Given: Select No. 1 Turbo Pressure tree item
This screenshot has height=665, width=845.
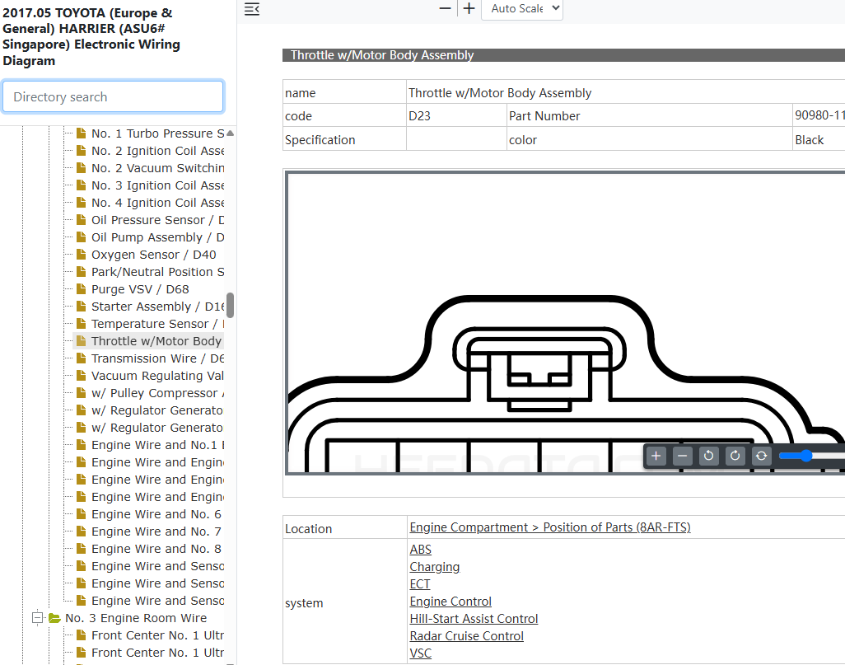Looking at the screenshot, I should [157, 133].
